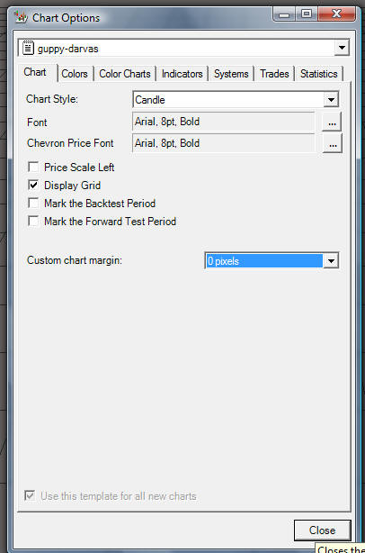Check Mark the Forward Test Period option

click(x=33, y=222)
